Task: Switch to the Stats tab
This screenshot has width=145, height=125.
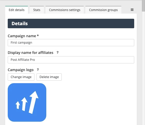Action: click(x=37, y=10)
